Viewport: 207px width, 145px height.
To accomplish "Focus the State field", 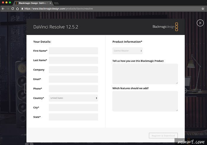I will coord(73,117).
